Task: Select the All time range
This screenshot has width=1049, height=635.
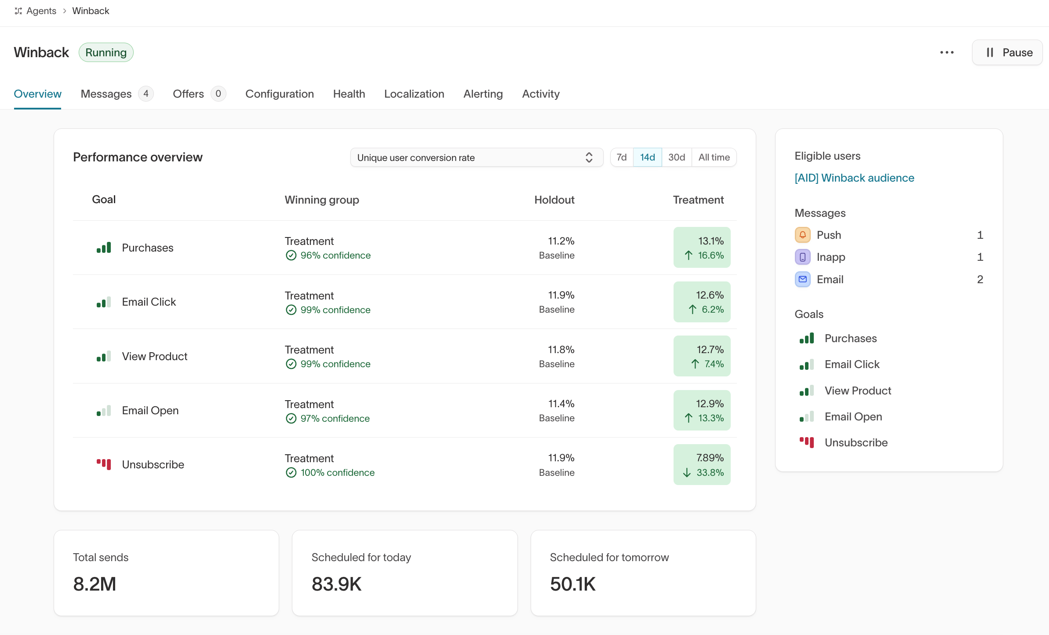Action: 714,157
